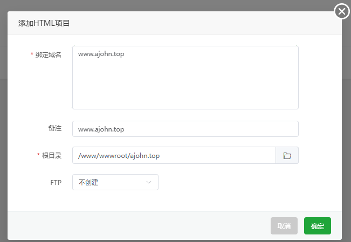Screen dimensions: 351x242
Task: Close the 添加HTML项目 dialog with X icon
Action: 342,11
